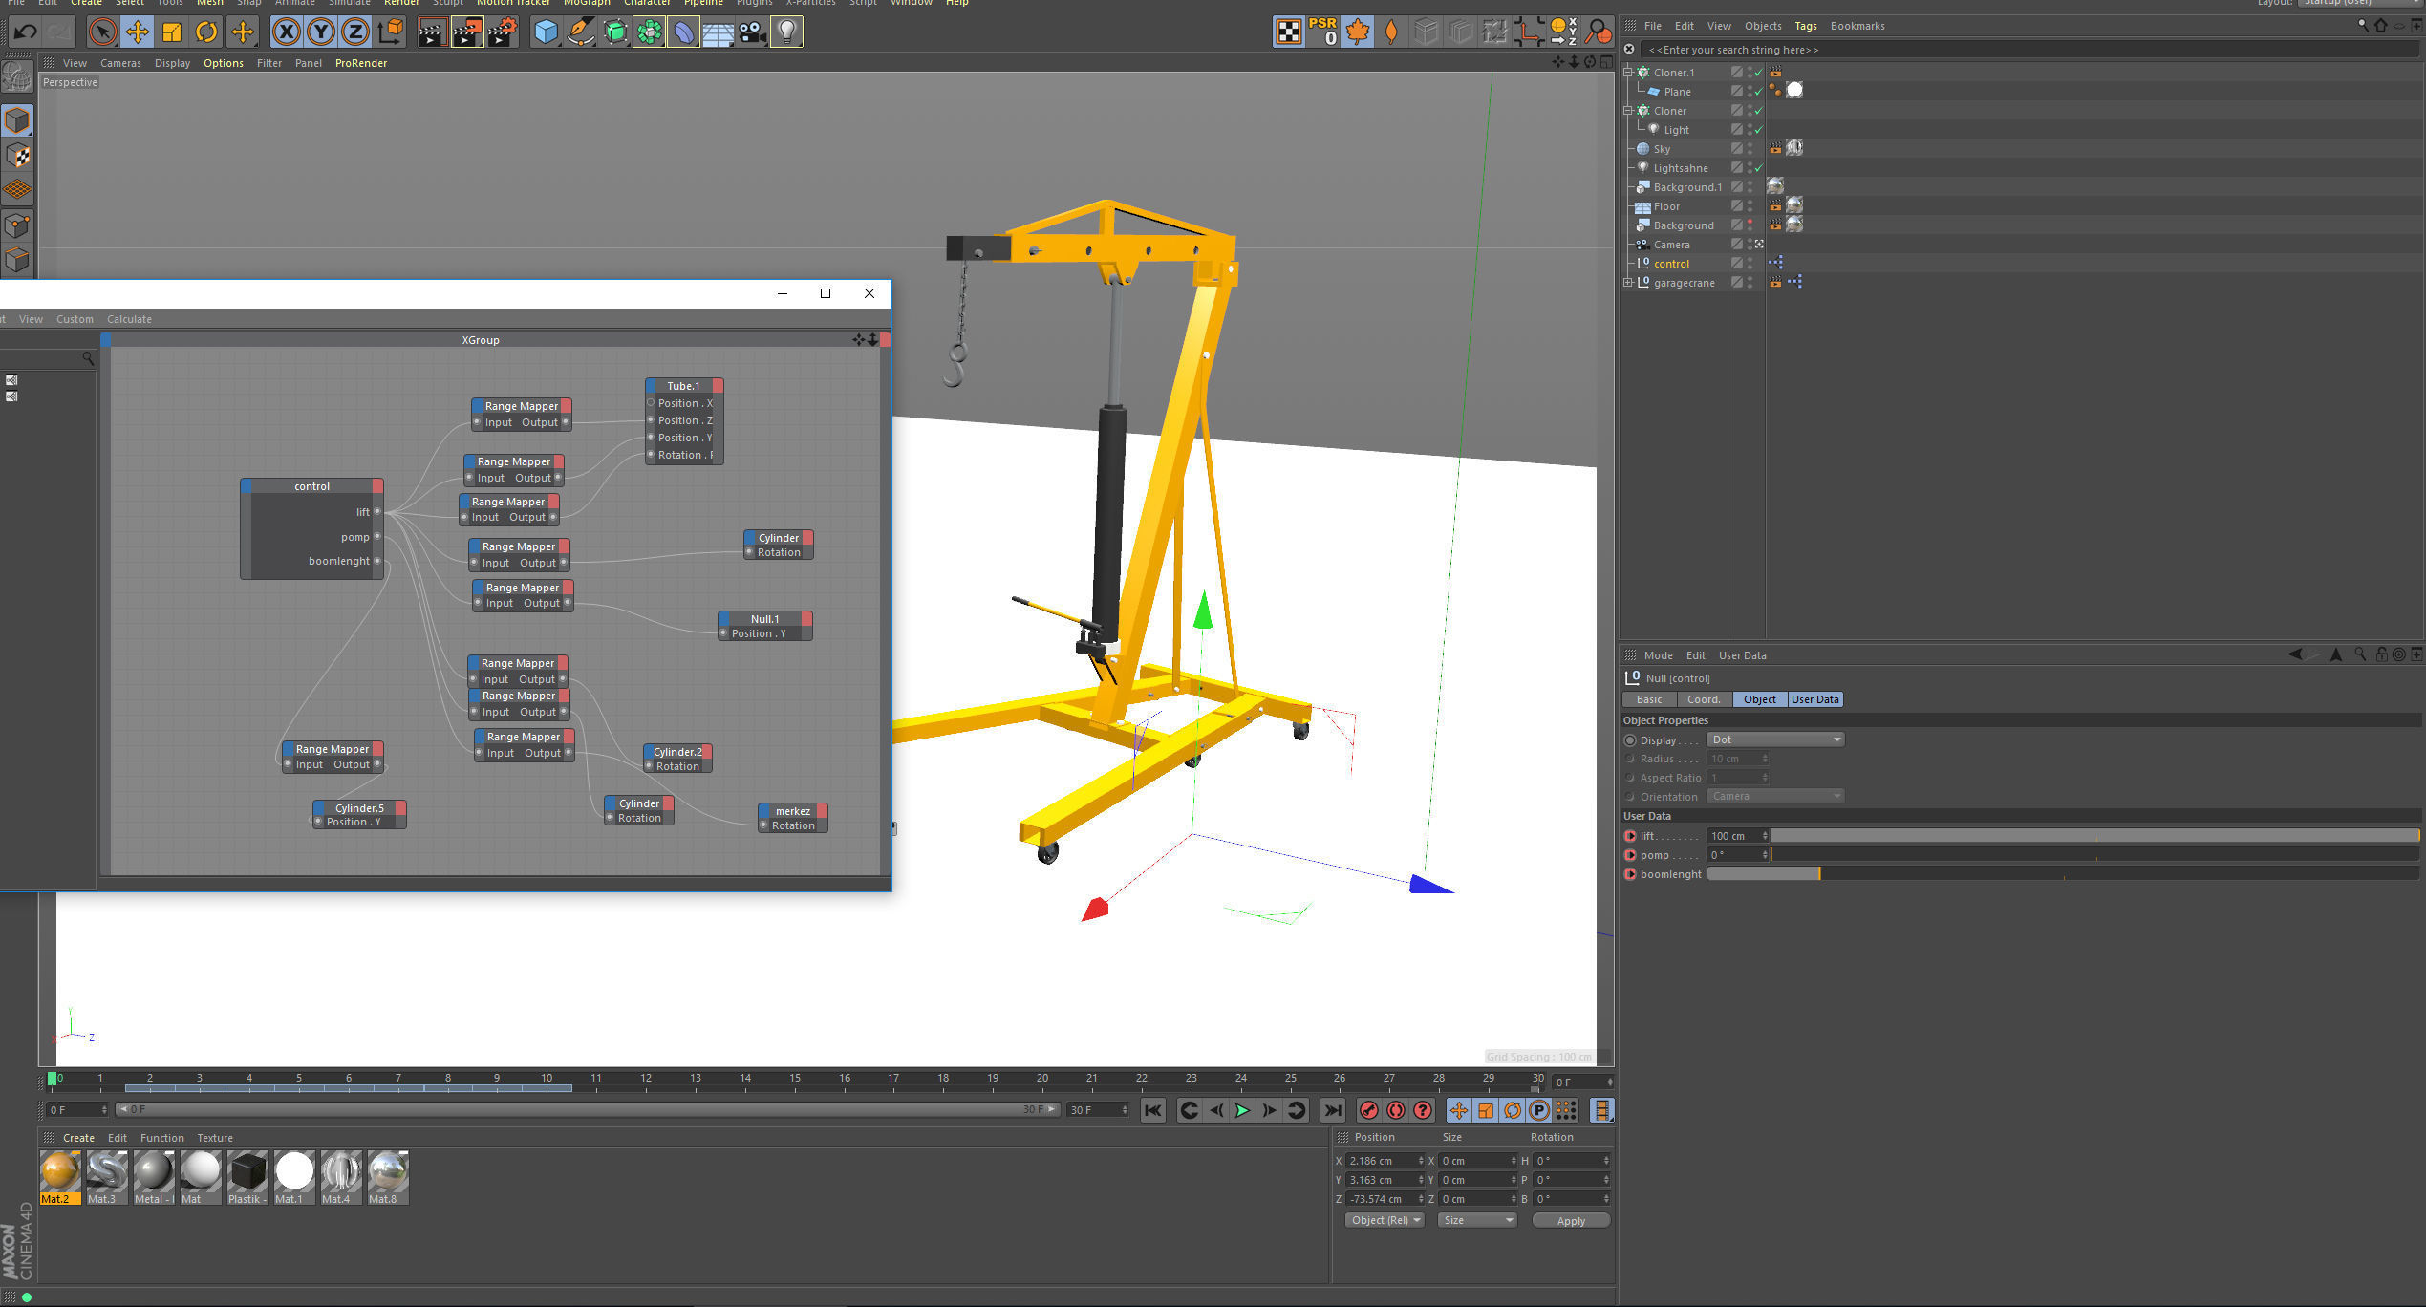Open Edit Render Settings icon
This screenshot has width=2426, height=1307.
[503, 32]
